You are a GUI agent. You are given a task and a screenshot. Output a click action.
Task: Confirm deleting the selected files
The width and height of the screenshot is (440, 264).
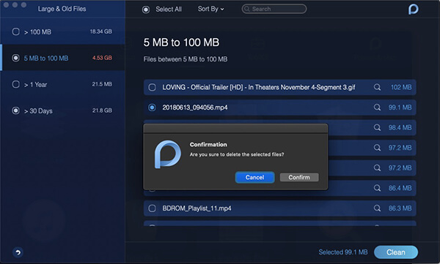[299, 177]
